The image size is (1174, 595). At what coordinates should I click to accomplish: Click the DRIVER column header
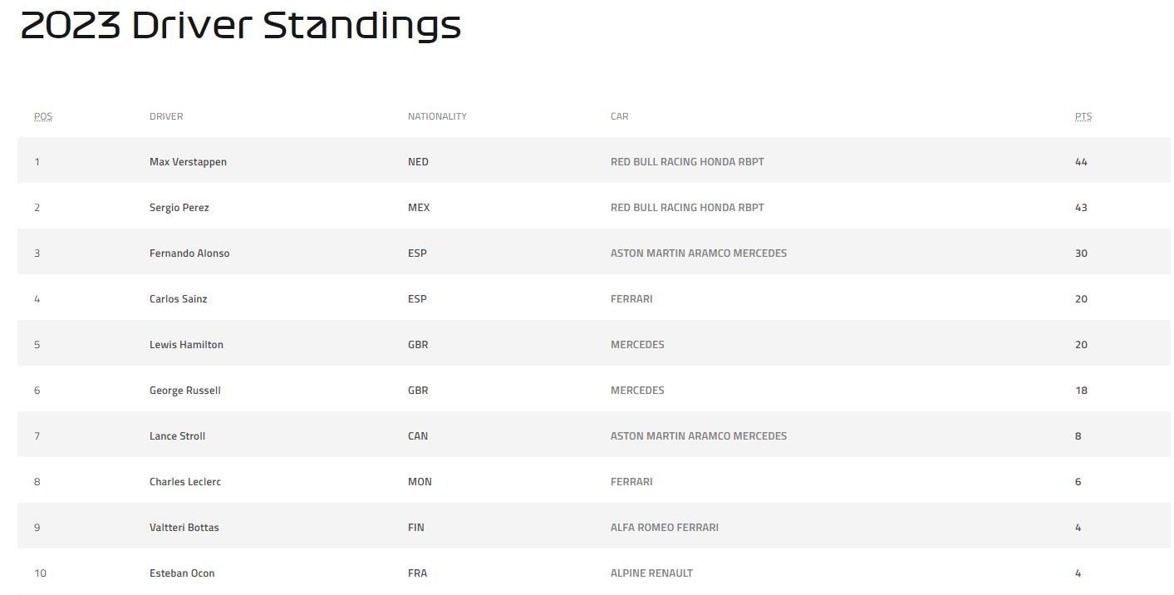pos(166,116)
